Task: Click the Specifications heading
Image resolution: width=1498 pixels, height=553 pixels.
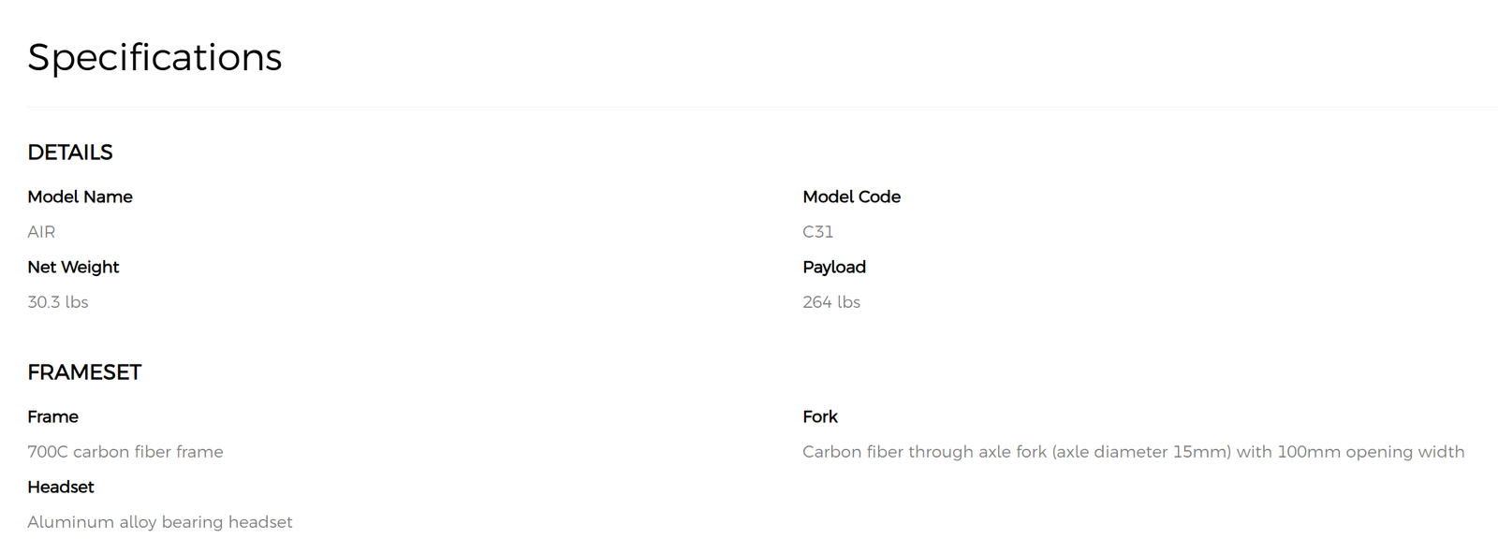Action: point(154,58)
